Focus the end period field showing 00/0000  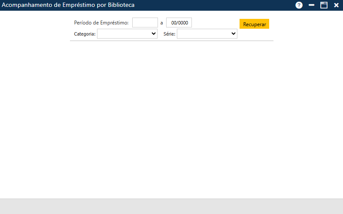[x=179, y=23]
